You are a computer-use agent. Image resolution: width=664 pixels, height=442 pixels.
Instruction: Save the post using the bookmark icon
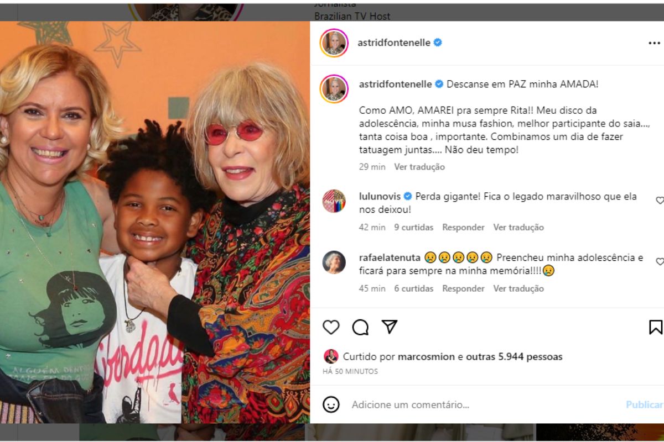coord(656,327)
